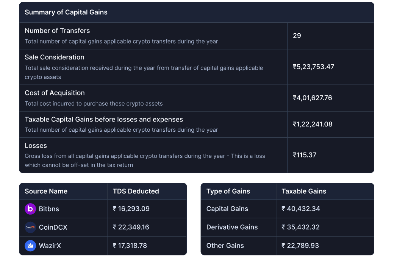Click the Bitbns purple logo icon

click(30, 209)
